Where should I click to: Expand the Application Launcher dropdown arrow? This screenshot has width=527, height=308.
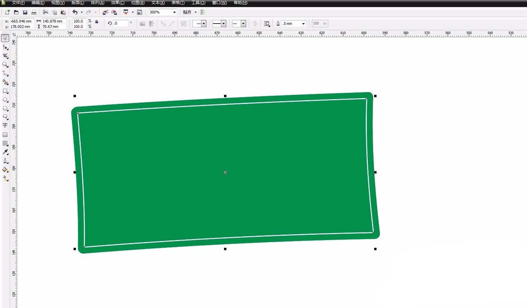click(x=132, y=12)
